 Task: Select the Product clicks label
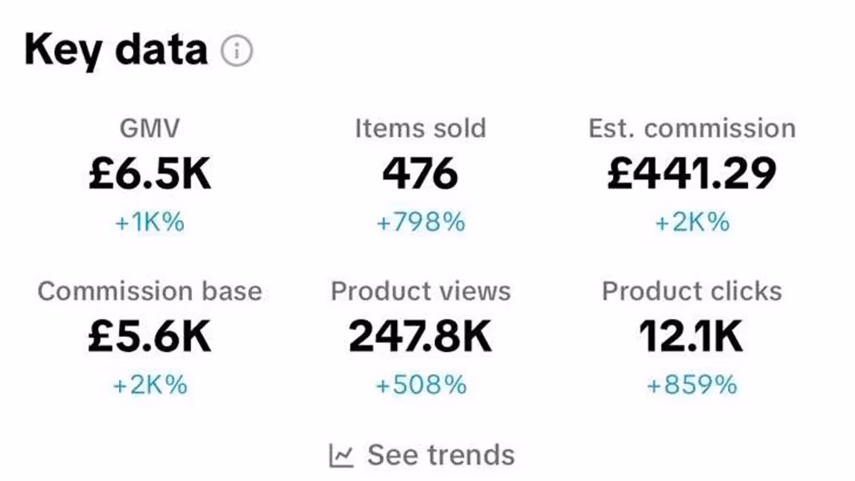point(692,291)
